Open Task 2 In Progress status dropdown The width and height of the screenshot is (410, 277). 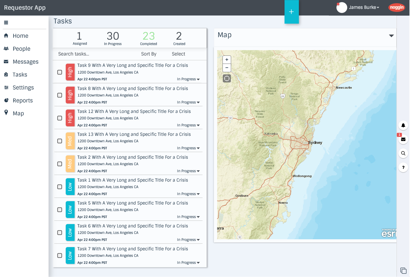pyautogui.click(x=188, y=171)
